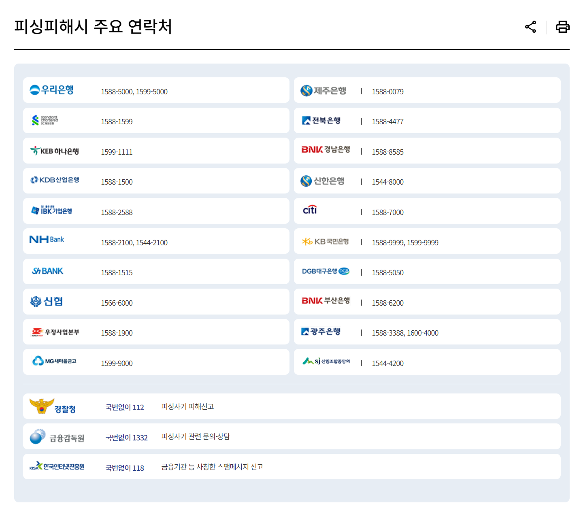583x506 pixels.
Task: Click phone number 1588-2100, 1544-2100
Action: pyautogui.click(x=134, y=243)
